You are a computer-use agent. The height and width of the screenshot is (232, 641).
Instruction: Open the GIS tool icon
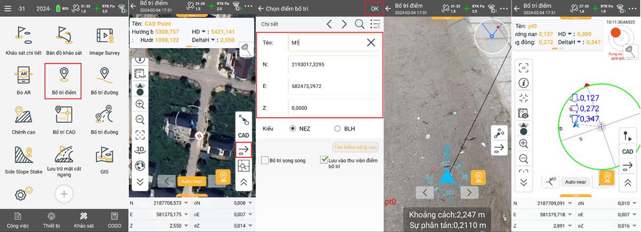click(x=104, y=159)
